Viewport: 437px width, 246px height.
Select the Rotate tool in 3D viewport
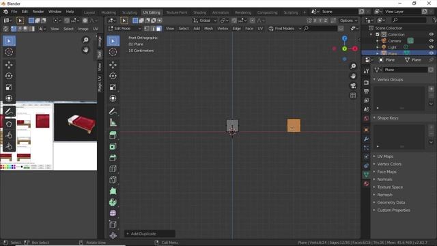pyautogui.click(x=113, y=76)
